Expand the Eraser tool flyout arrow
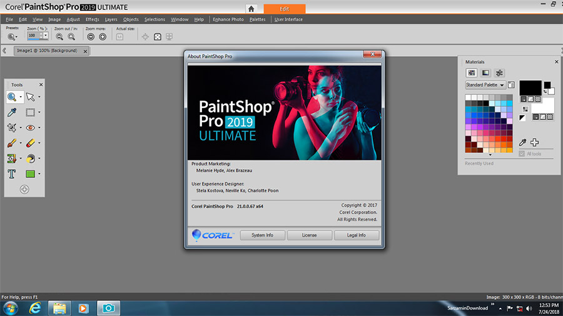Viewport: 563px width, 316px height. (x=39, y=143)
